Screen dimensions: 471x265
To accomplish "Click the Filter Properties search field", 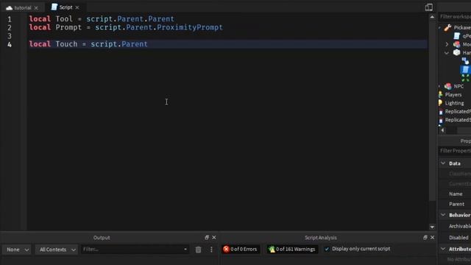I will (455, 150).
